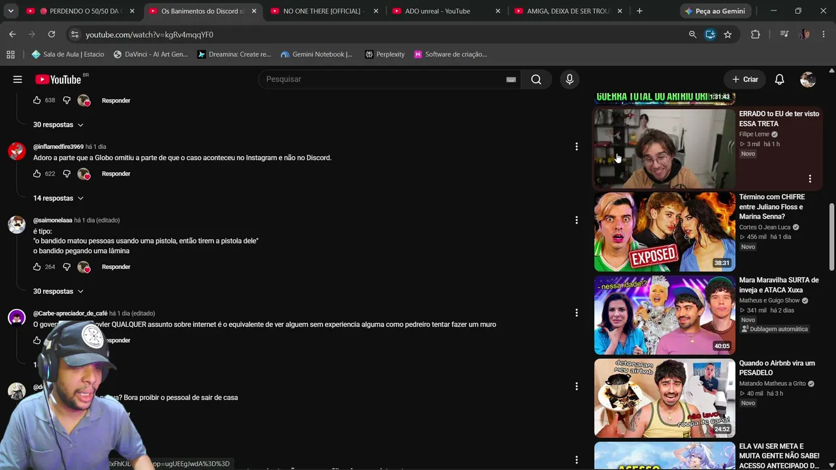The image size is (836, 470).
Task: Open the on-screen keyboard in search box
Action: 511,80
